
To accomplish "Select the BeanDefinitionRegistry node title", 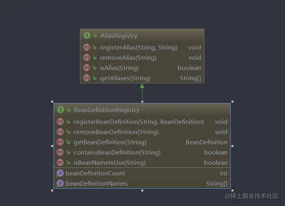I will [x=107, y=110].
